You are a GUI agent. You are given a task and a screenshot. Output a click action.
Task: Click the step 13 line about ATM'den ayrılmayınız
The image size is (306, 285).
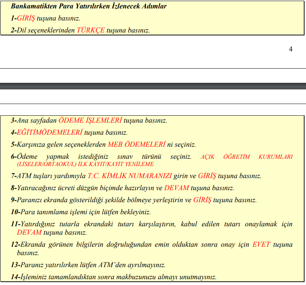coord(88,265)
